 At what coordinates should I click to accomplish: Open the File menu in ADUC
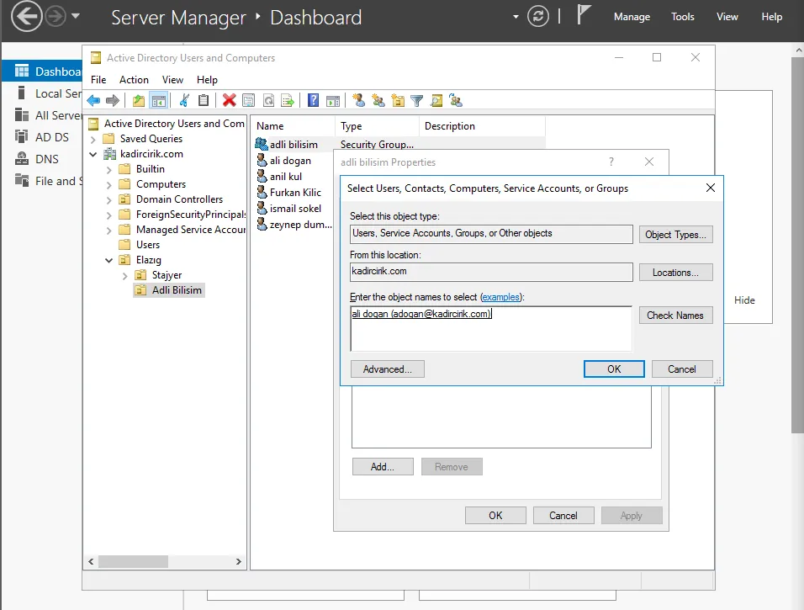98,80
